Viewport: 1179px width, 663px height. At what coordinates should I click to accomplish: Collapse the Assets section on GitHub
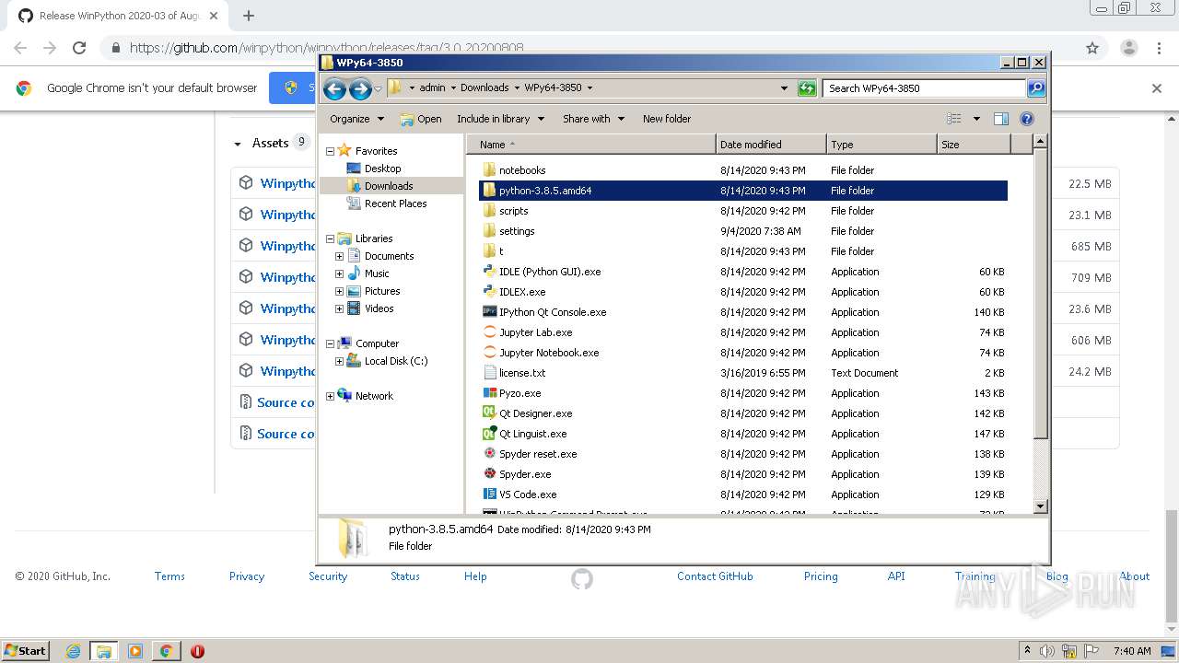(238, 144)
